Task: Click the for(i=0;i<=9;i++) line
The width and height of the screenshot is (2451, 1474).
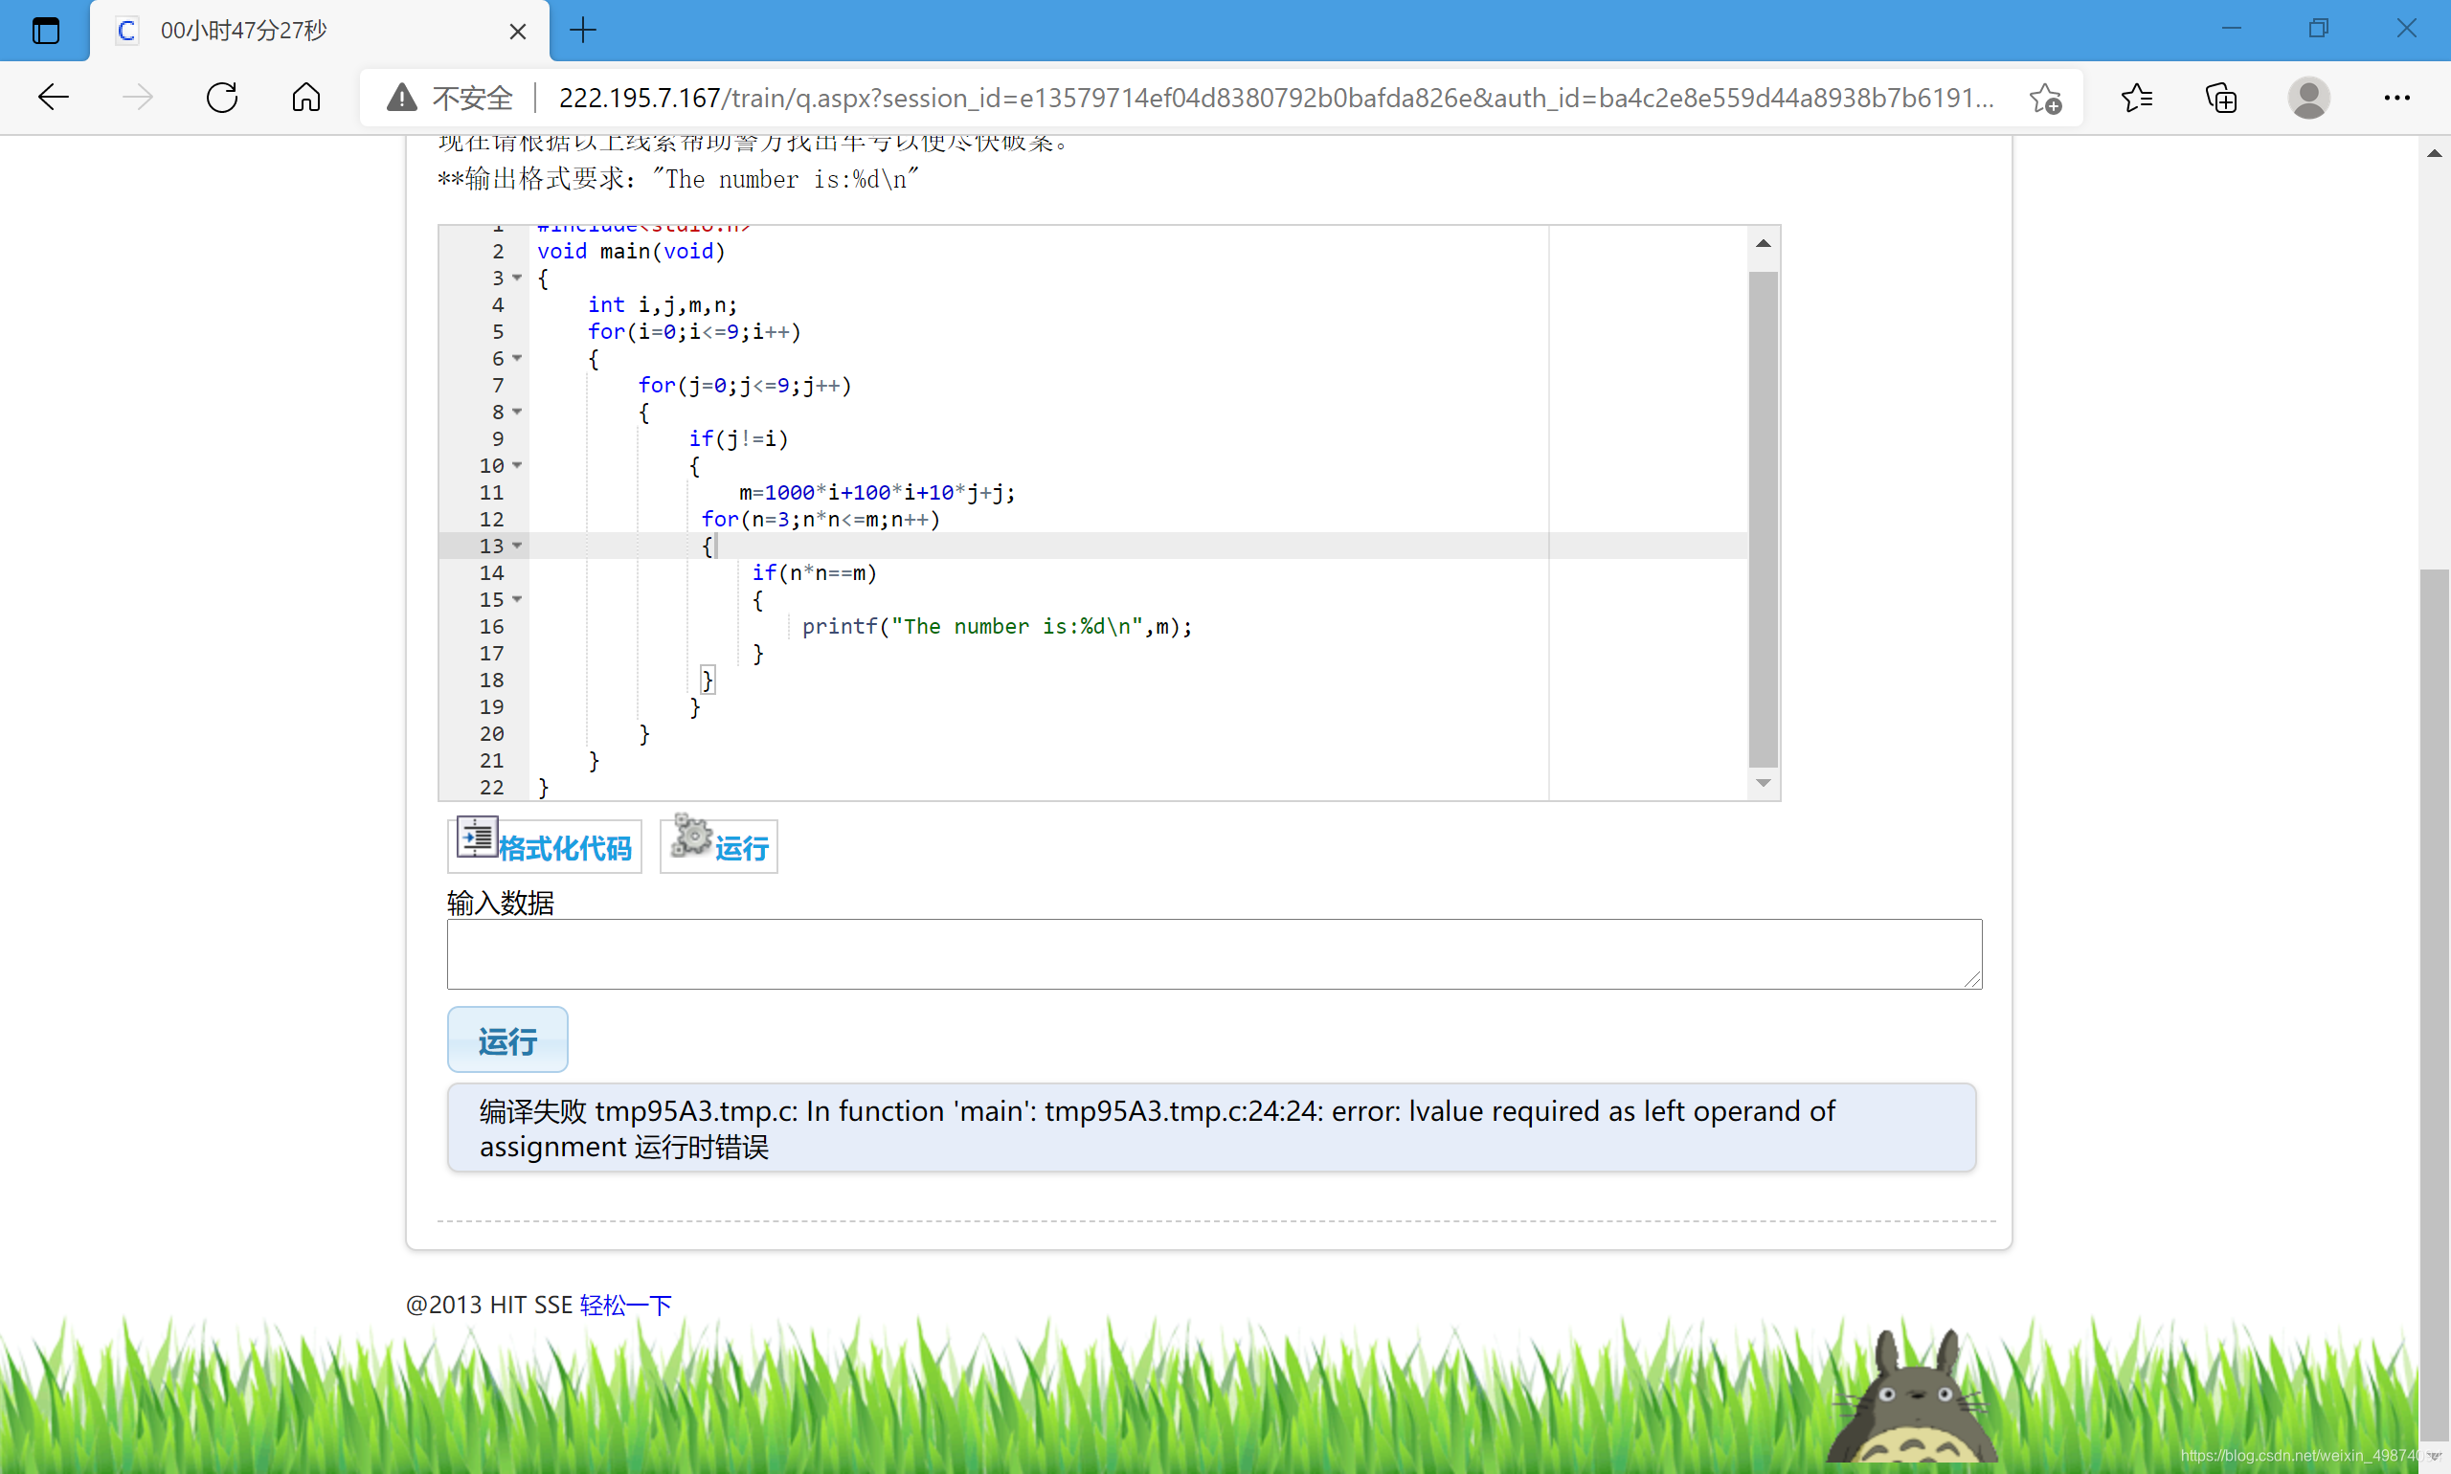Action: (x=694, y=332)
